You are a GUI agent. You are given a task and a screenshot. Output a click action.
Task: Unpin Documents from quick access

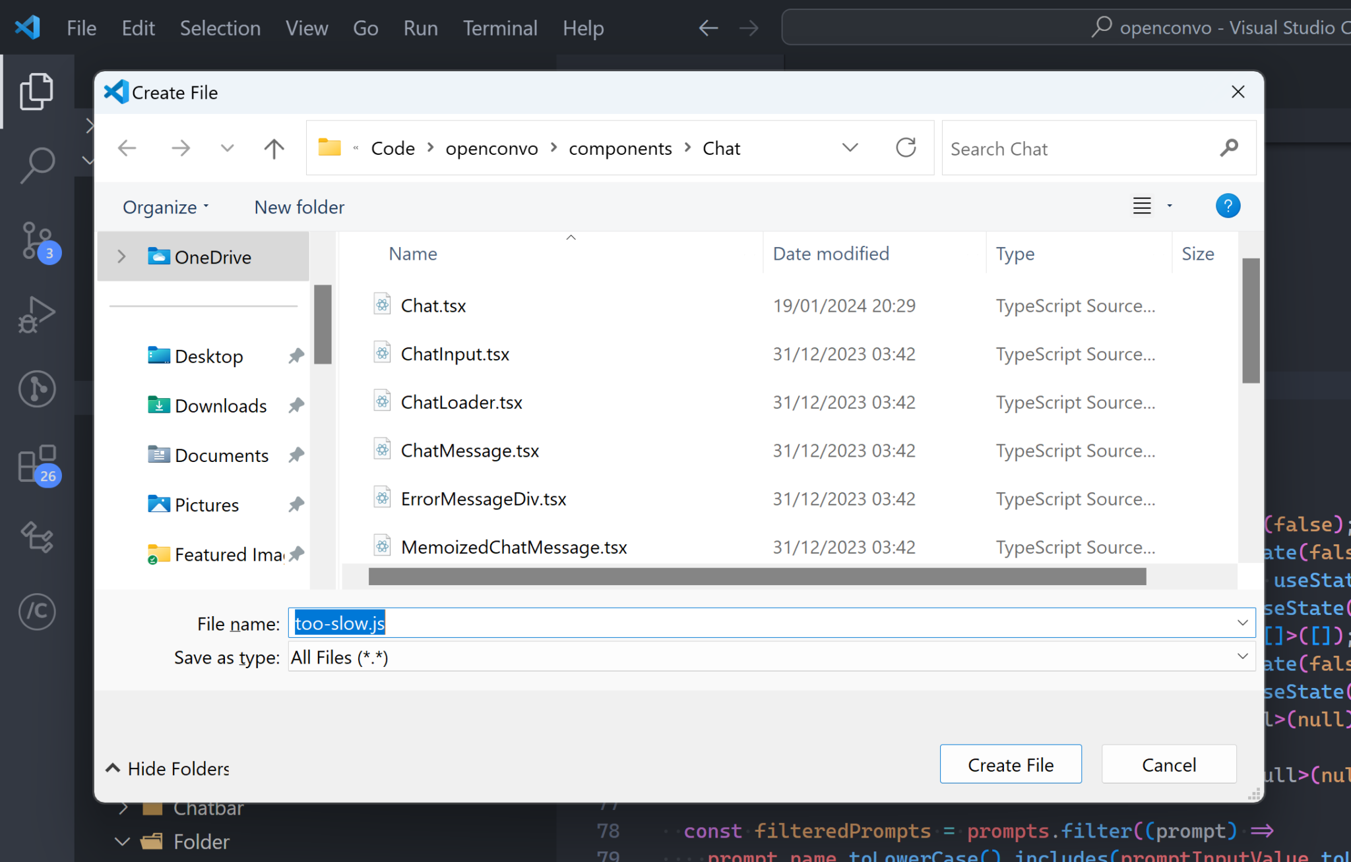coord(296,455)
